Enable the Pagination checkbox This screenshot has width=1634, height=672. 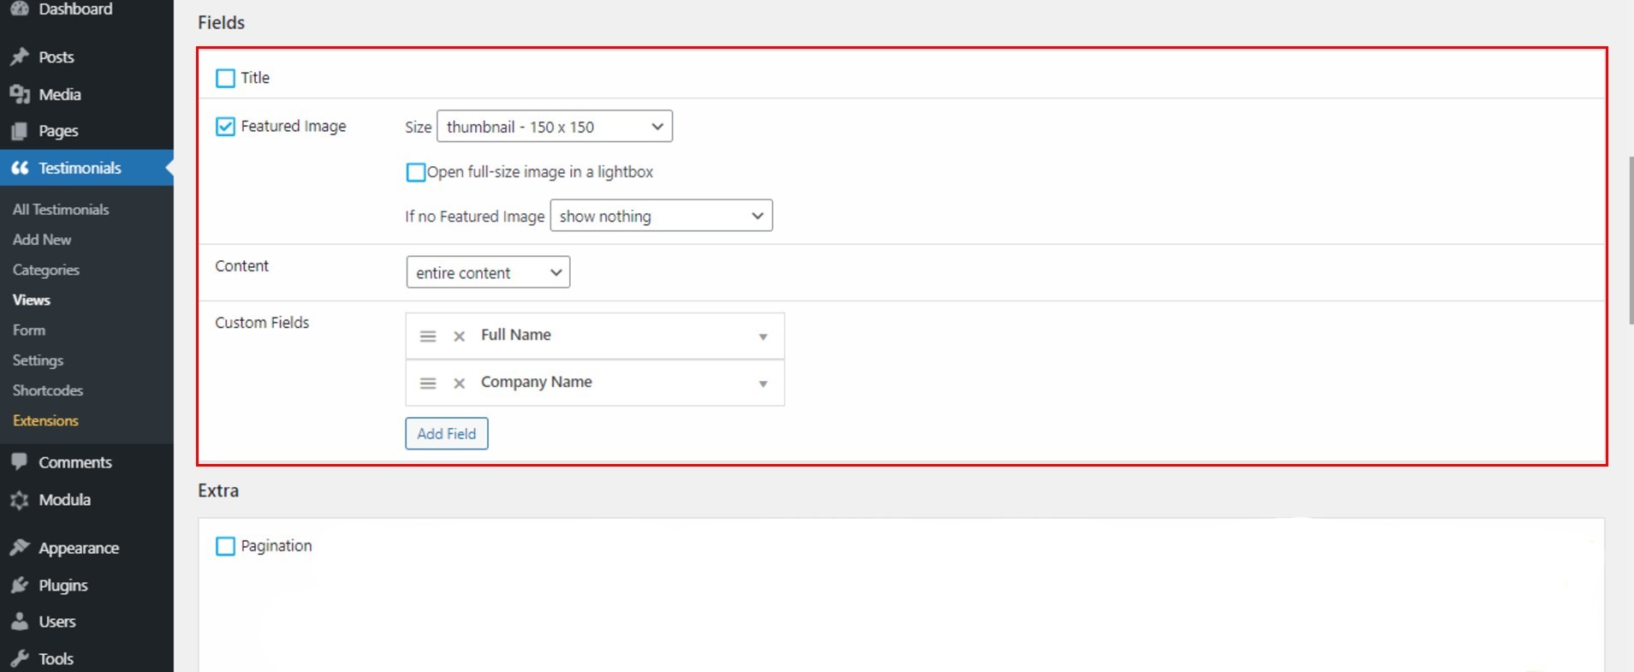[x=225, y=546]
